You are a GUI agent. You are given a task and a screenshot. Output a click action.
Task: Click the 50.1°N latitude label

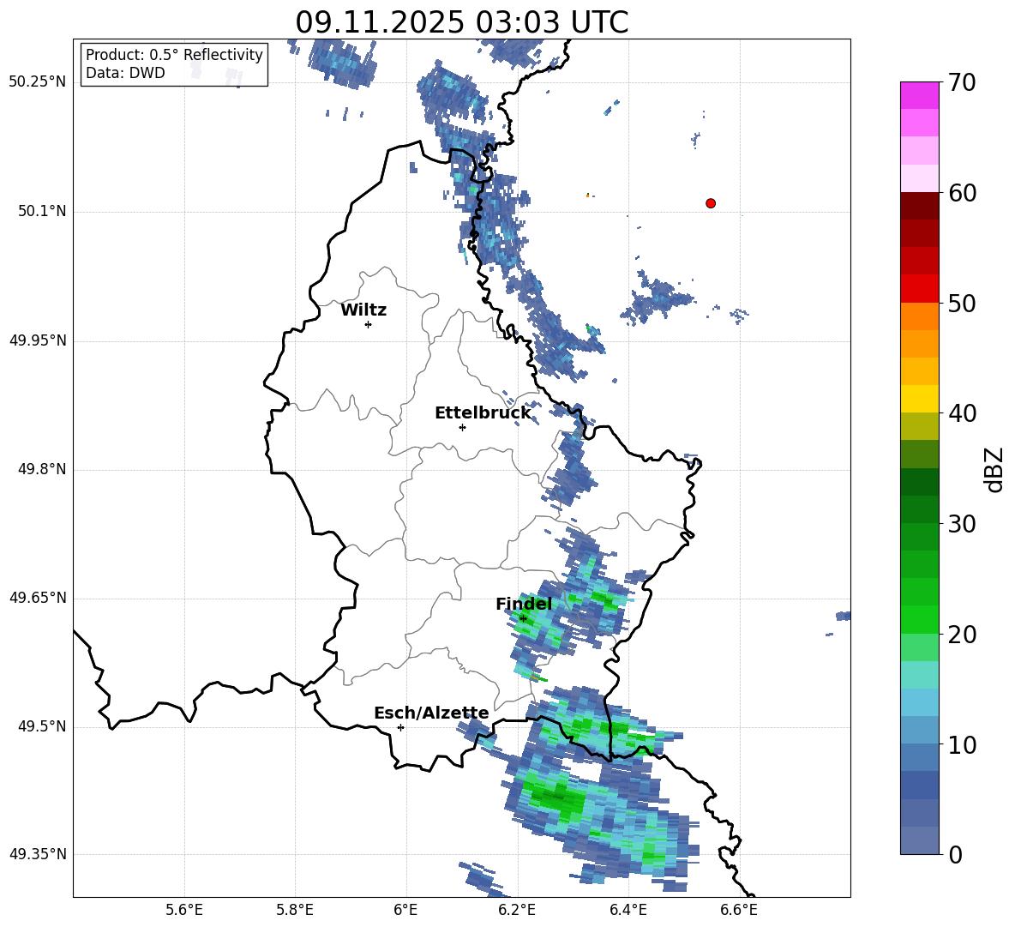pyautogui.click(x=42, y=211)
